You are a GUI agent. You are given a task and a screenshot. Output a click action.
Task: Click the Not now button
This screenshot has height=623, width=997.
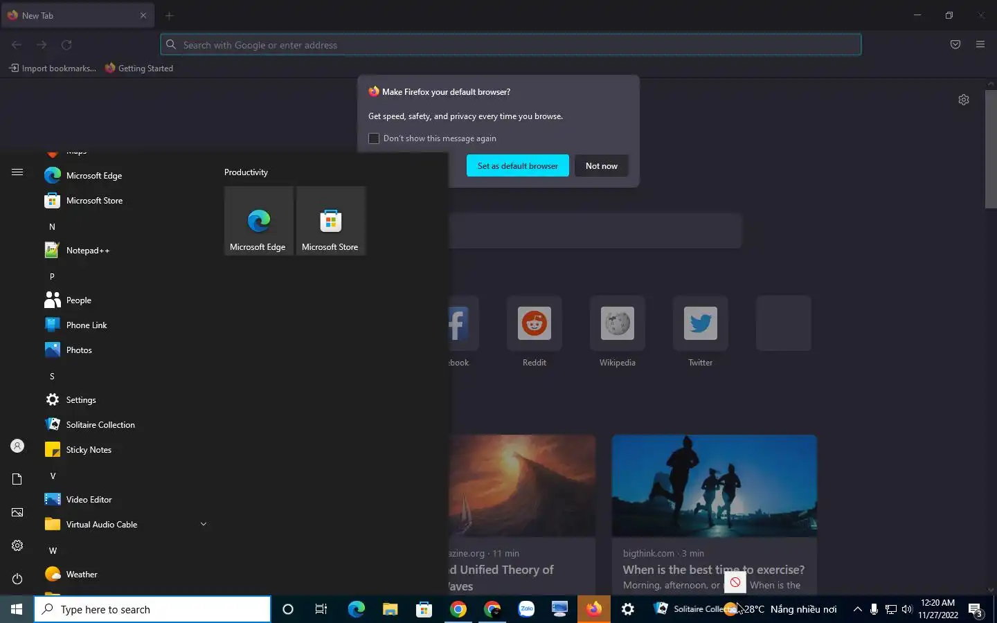pyautogui.click(x=602, y=165)
